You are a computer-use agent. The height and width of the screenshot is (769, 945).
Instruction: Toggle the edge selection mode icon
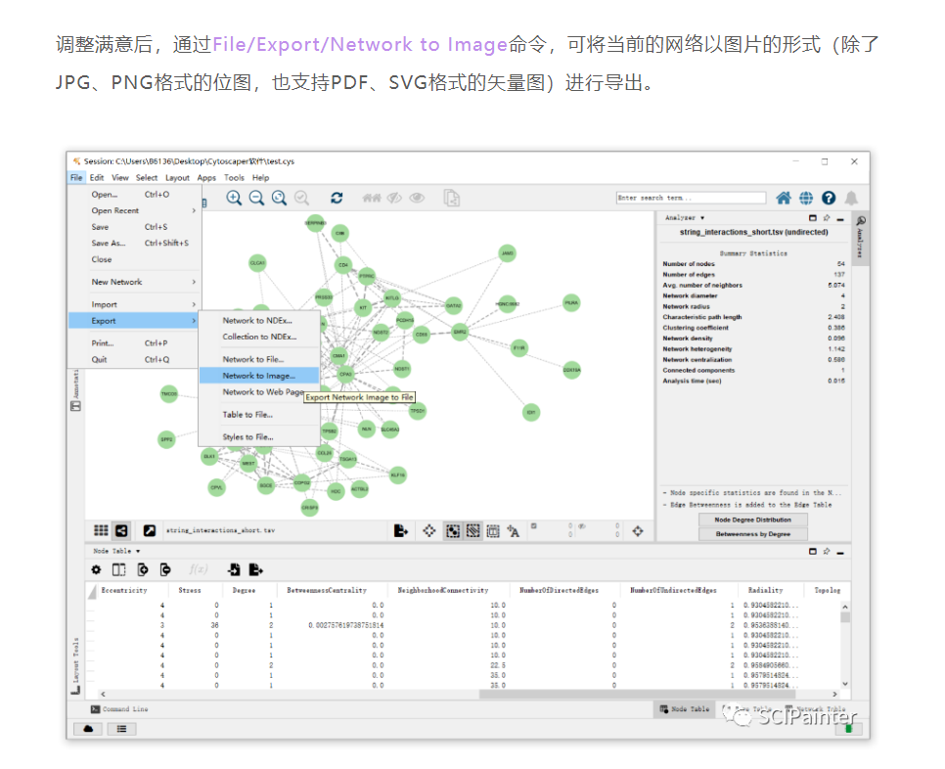[x=473, y=530]
